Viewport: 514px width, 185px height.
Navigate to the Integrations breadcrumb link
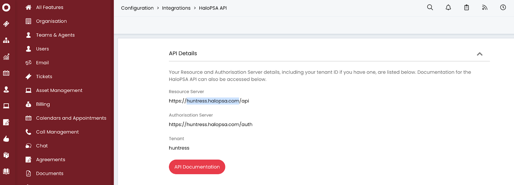(176, 8)
